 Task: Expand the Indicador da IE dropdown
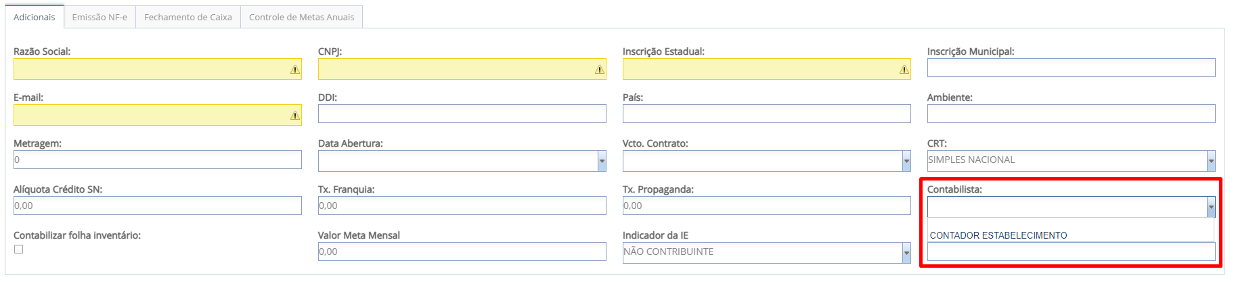click(x=906, y=253)
